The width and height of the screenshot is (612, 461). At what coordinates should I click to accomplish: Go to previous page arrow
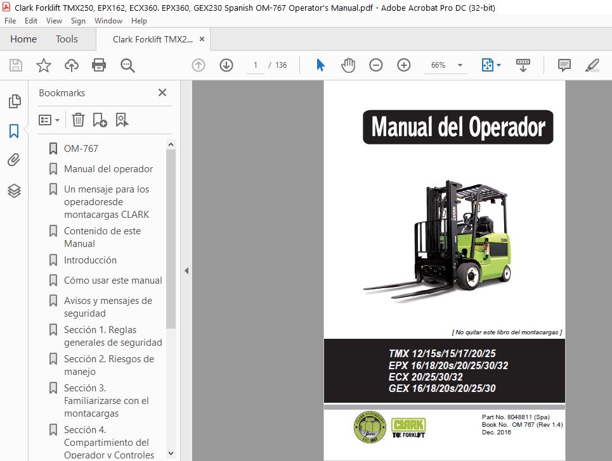(199, 65)
